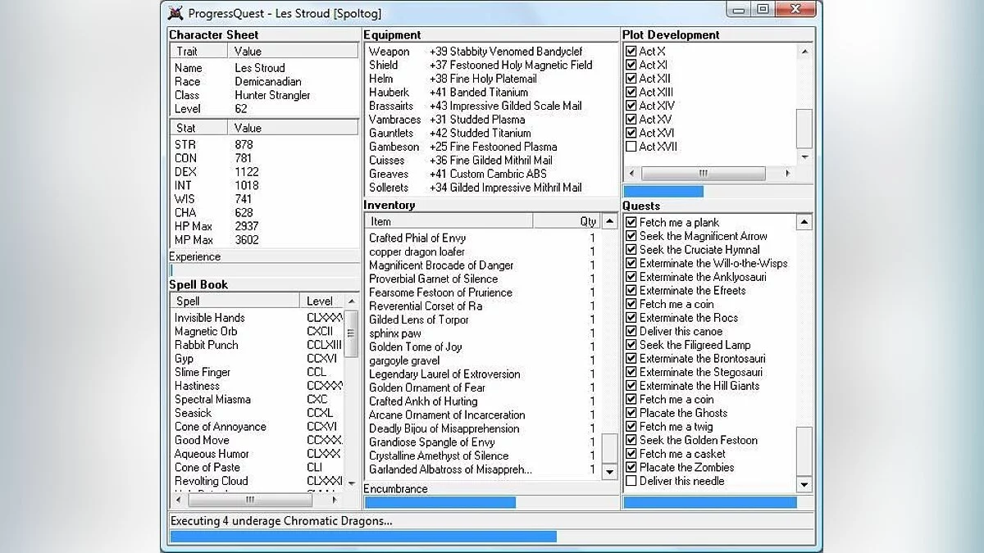The image size is (984, 553).
Task: Click Shield row Festooned Holy Magnetic Field
Action: point(511,65)
